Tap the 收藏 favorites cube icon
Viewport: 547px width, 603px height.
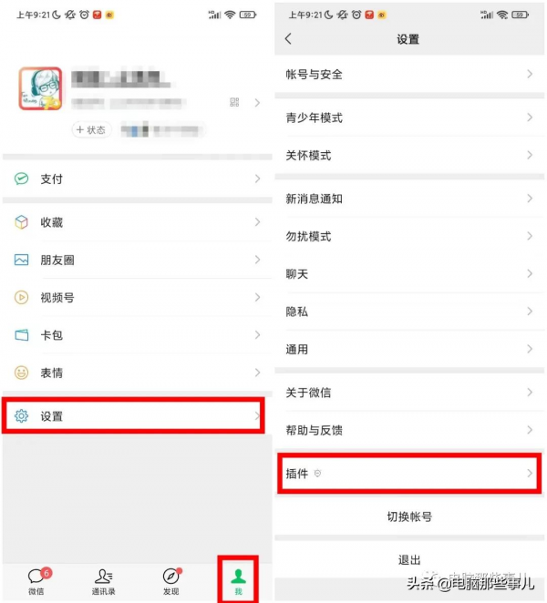pyautogui.click(x=21, y=222)
